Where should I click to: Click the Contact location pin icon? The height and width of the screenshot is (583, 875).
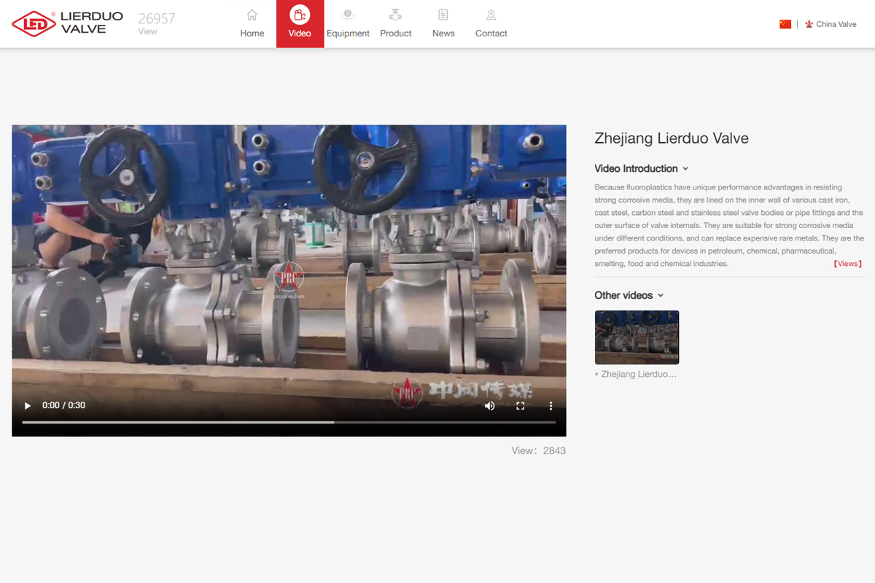[491, 15]
